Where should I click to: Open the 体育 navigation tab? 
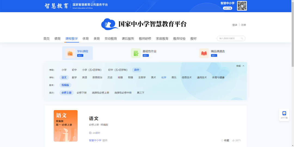tap(86, 39)
